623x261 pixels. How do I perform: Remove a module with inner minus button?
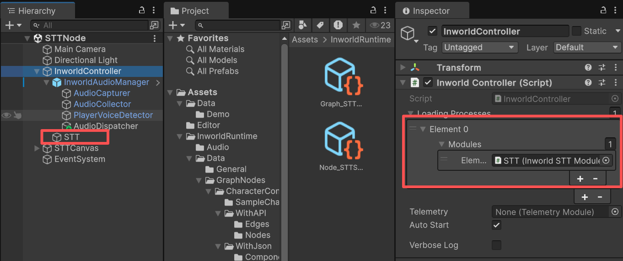pos(596,179)
